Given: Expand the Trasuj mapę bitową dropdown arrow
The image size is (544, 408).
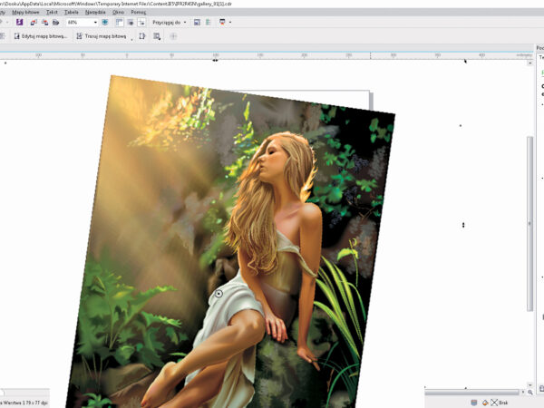Looking at the screenshot, I should [x=131, y=37].
